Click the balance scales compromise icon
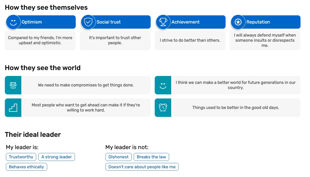Screen dimensions: 310x177 pyautogui.click(x=13, y=85)
